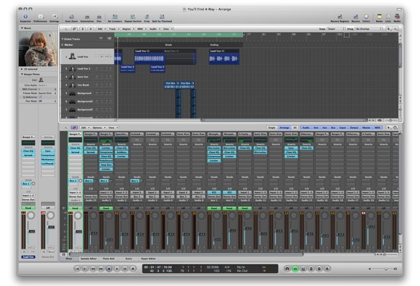The width and height of the screenshot is (420, 286).
Task: Toggle Audio channel filter in the mixer
Action: tap(306, 128)
